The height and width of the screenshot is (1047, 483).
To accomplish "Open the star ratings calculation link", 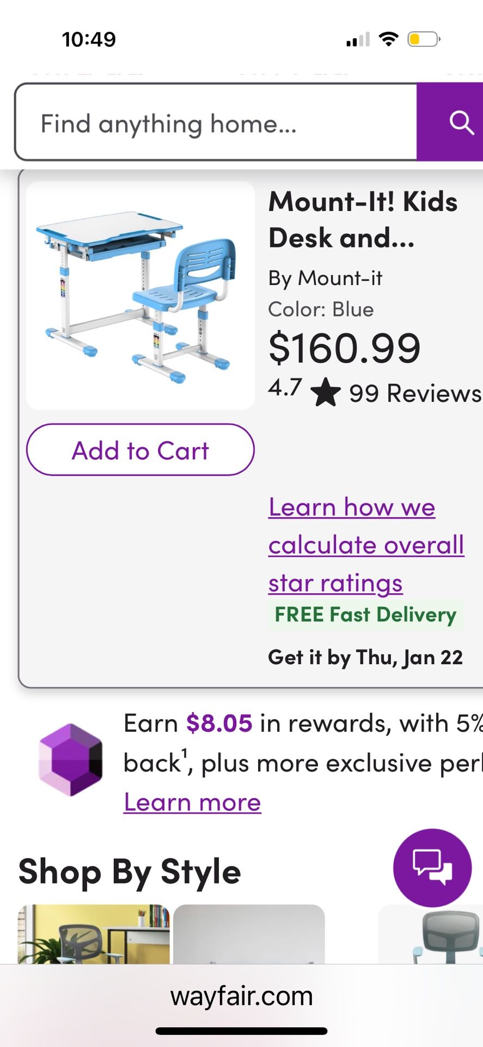I will pyautogui.click(x=365, y=544).
